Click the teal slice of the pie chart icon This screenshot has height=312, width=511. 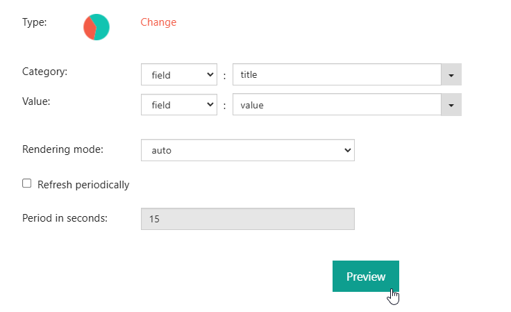[x=101, y=26]
